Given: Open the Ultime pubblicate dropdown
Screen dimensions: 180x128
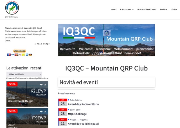Looking at the screenshot, I should point(24,74).
